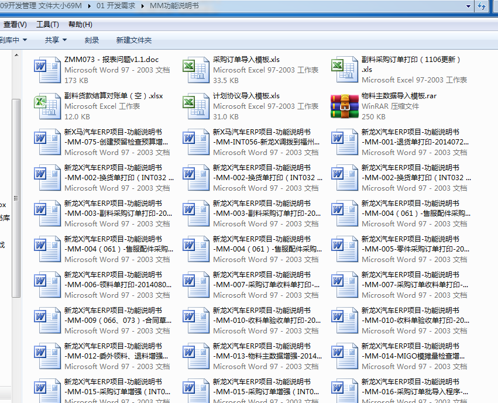Select Excel icon of 副料货款结算对账单（空）.xlsx

coord(47,106)
